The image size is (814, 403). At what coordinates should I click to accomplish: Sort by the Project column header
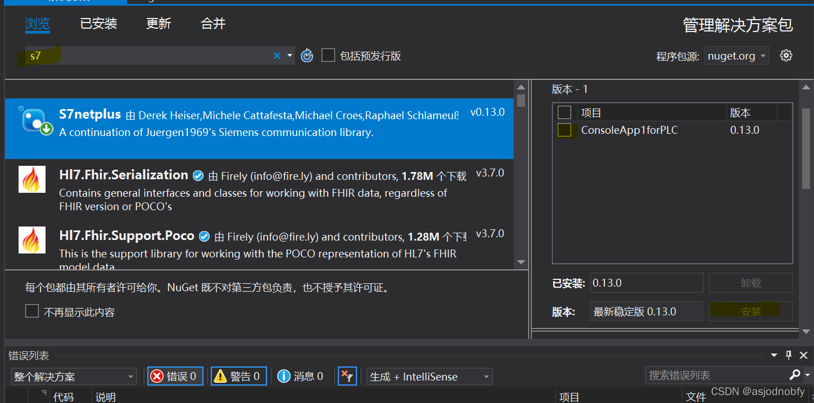652,112
